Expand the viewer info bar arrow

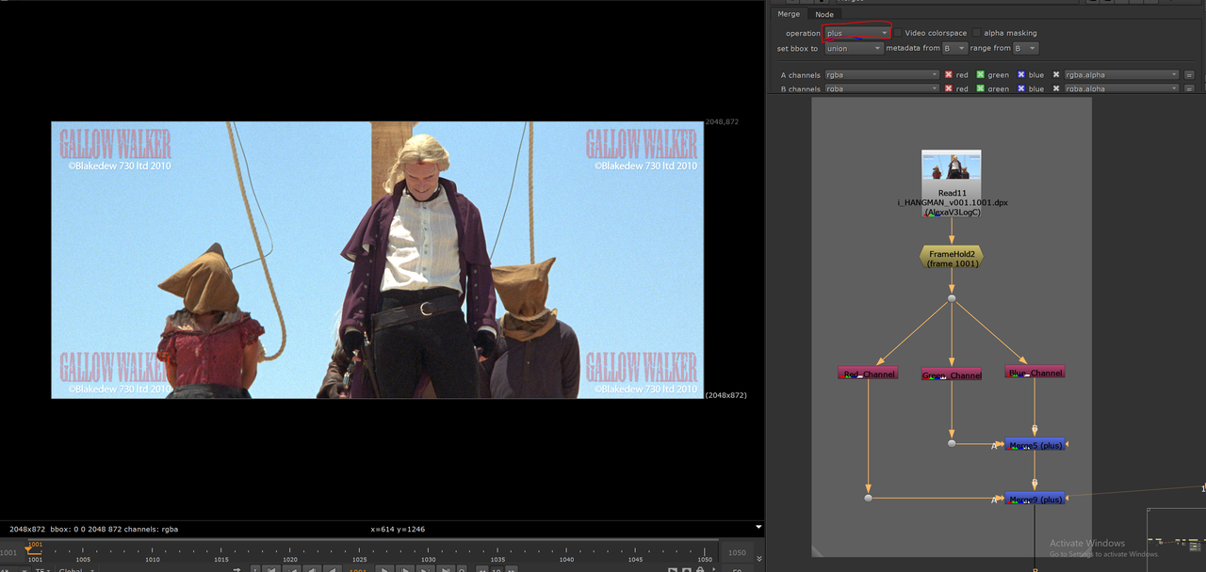tap(758, 527)
